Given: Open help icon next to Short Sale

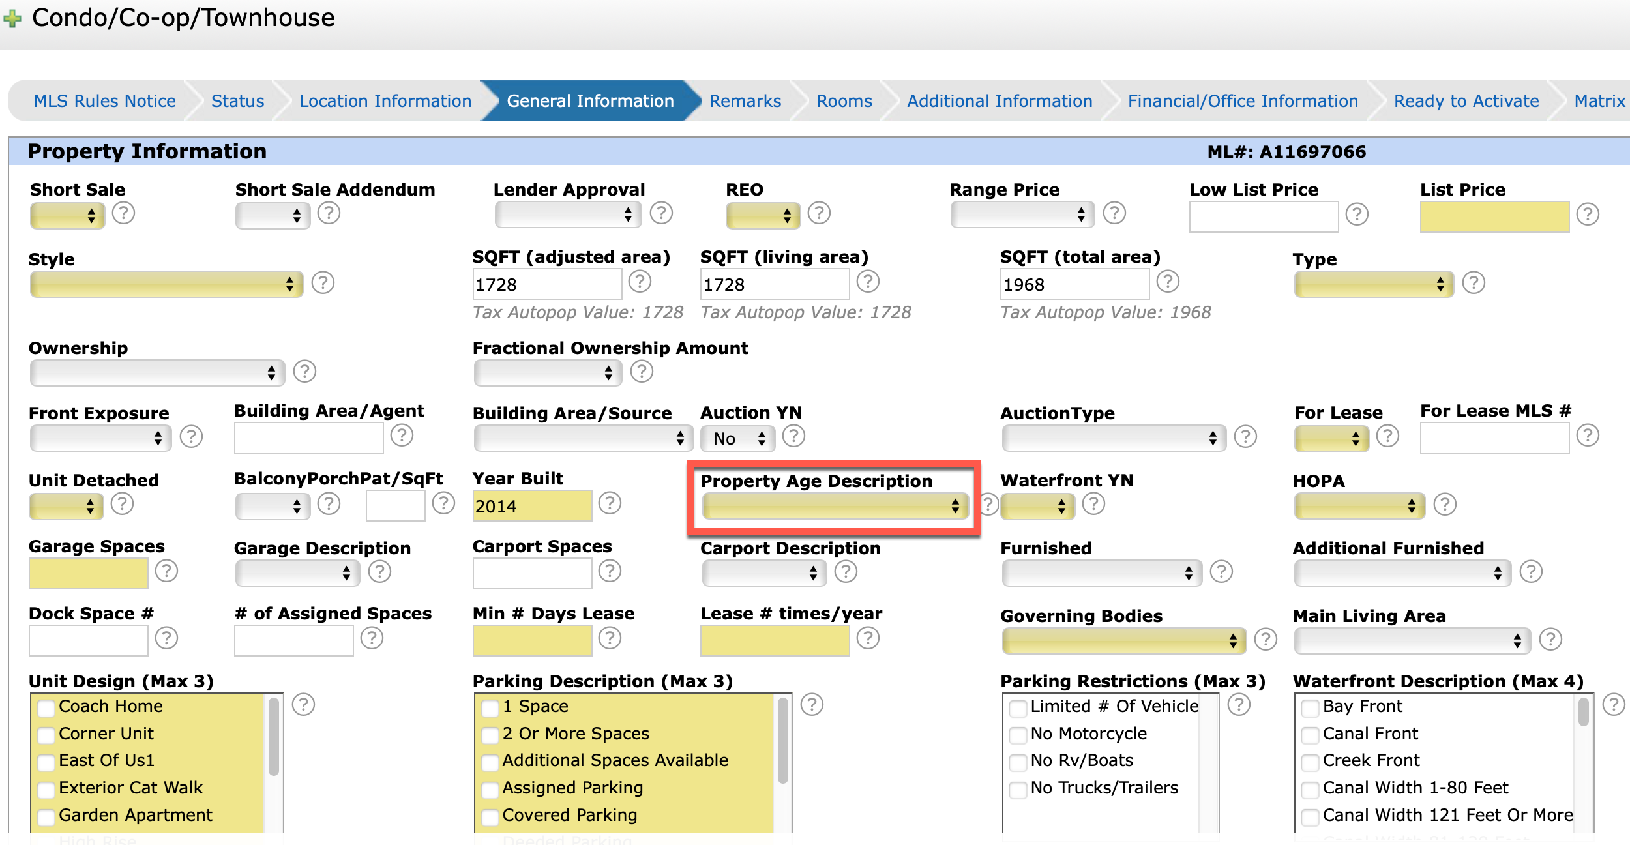Looking at the screenshot, I should tap(123, 213).
